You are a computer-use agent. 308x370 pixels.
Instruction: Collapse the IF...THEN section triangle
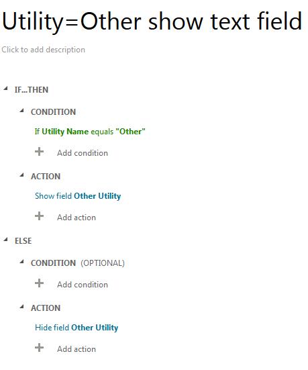point(5,89)
